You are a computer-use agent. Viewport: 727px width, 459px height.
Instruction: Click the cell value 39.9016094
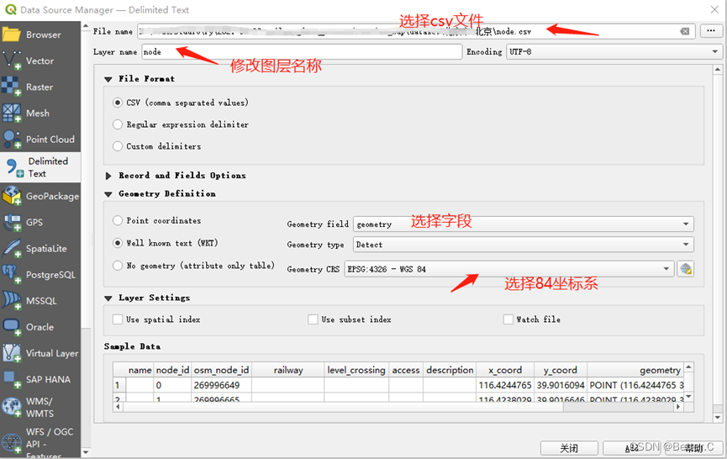pos(561,385)
